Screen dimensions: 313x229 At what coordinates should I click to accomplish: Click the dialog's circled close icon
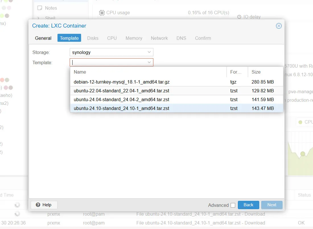(x=279, y=26)
